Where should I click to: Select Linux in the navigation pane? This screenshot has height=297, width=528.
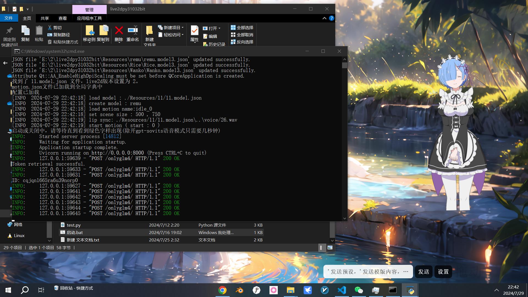click(x=16, y=236)
